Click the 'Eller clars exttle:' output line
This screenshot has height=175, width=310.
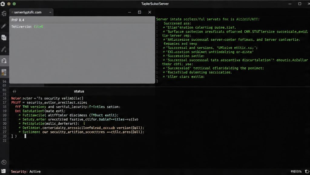point(184,76)
